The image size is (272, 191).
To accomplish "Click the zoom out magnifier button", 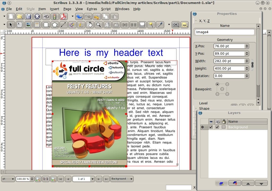I will point(38,179).
